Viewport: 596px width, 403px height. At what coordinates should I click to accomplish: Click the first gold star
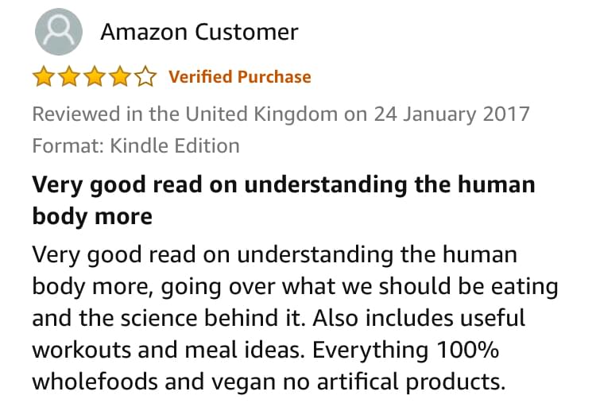click(x=43, y=76)
